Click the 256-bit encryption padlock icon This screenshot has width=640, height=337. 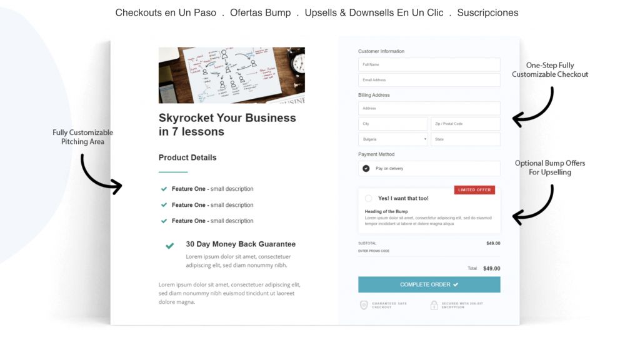(434, 305)
